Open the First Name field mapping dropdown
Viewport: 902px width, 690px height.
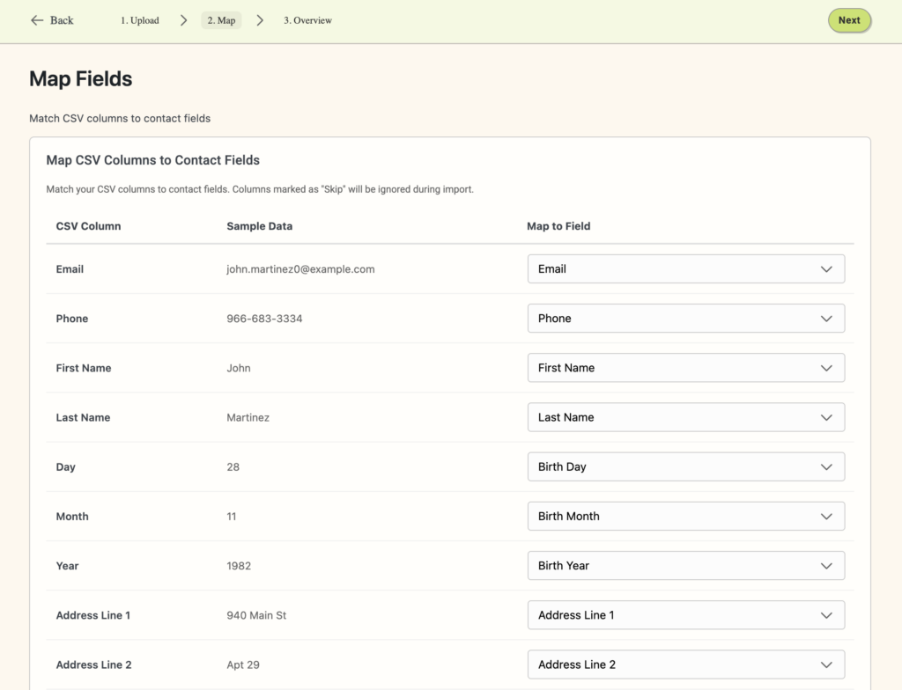pyautogui.click(x=685, y=368)
